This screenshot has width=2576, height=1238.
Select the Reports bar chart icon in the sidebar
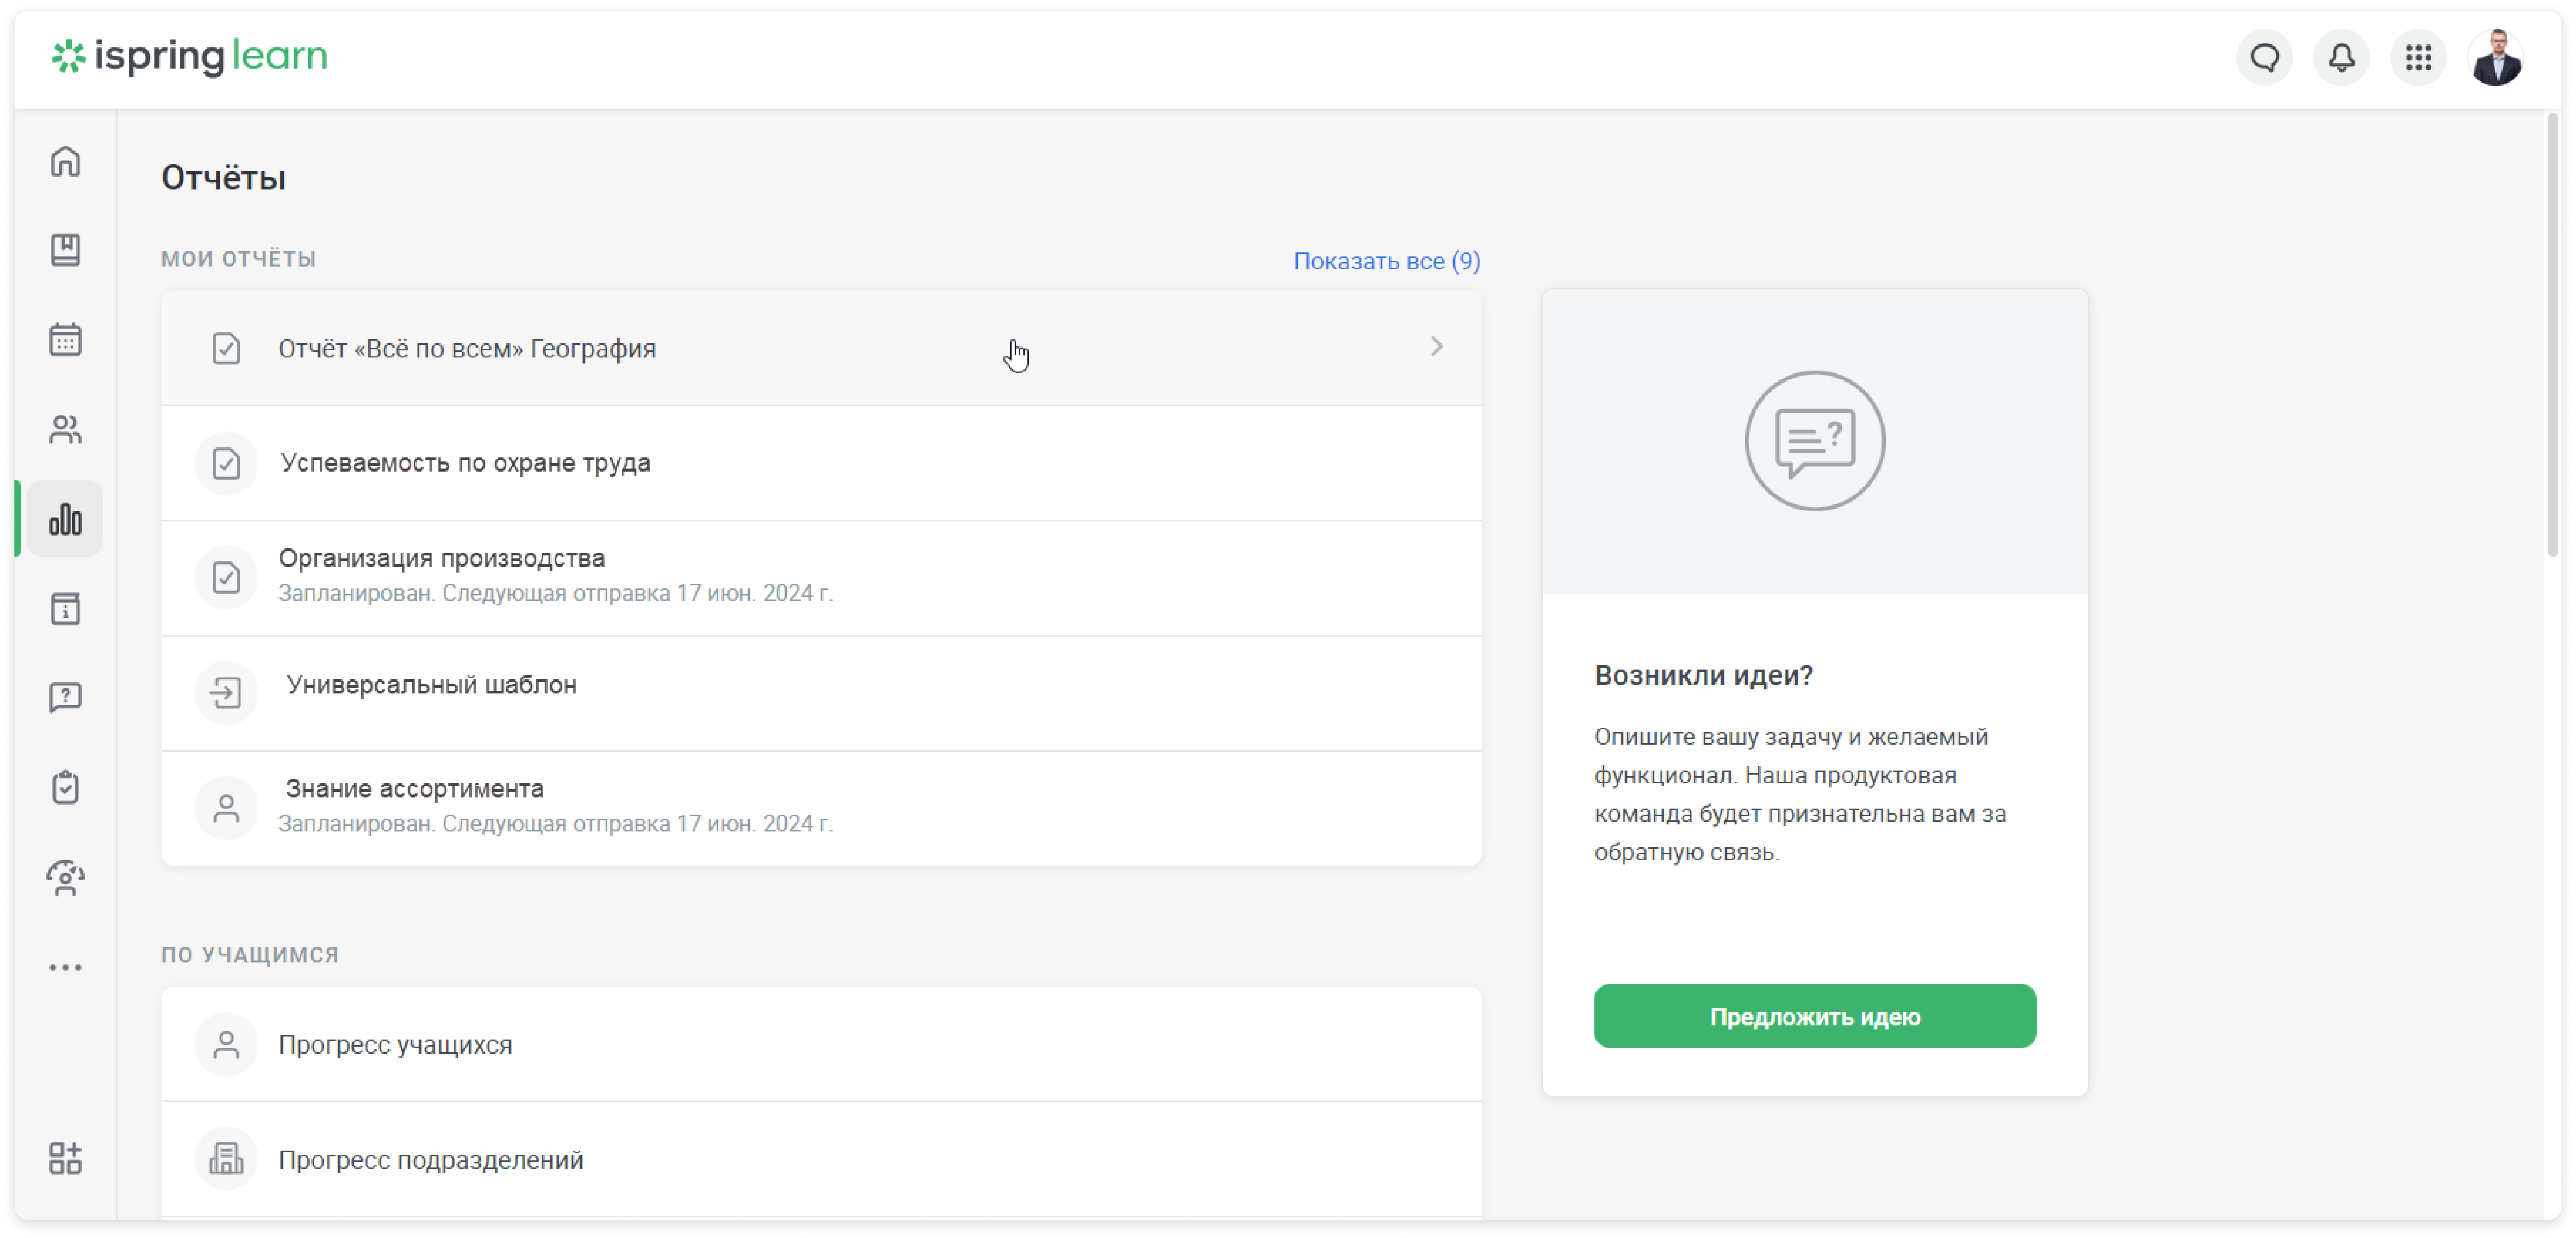click(x=65, y=519)
